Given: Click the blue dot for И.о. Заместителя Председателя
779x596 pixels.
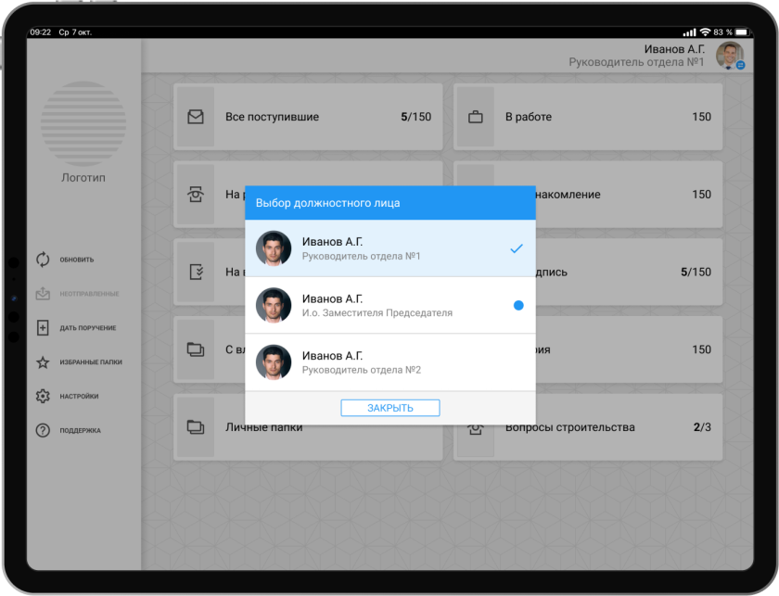Looking at the screenshot, I should tap(518, 305).
